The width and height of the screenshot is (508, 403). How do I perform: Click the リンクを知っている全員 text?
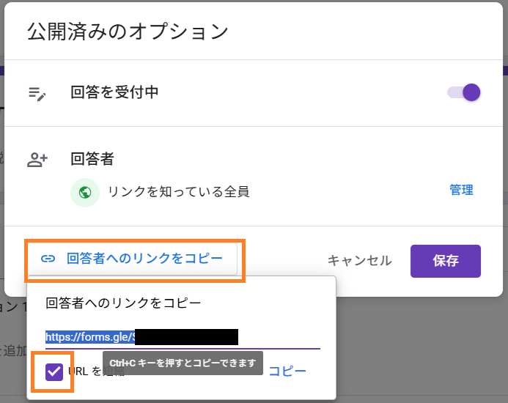tap(178, 192)
